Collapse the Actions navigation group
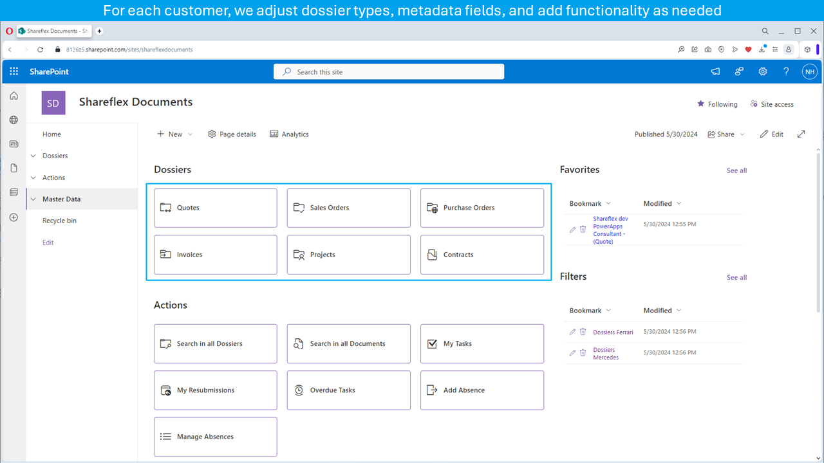Viewport: 824px width, 463px height. pos(33,177)
